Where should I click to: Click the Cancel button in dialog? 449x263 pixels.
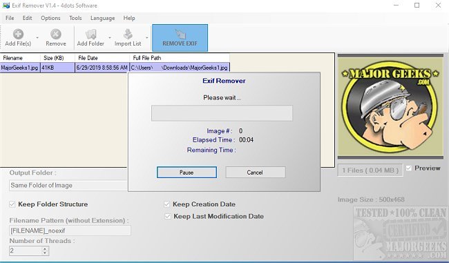255,173
